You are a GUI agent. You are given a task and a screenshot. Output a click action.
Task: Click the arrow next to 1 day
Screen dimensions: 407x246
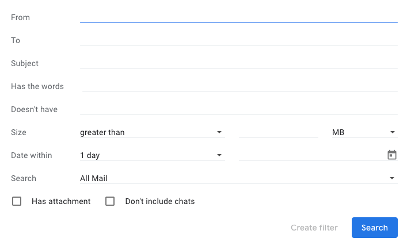[219, 155]
